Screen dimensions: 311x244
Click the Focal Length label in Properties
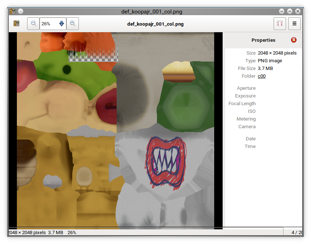point(242,104)
